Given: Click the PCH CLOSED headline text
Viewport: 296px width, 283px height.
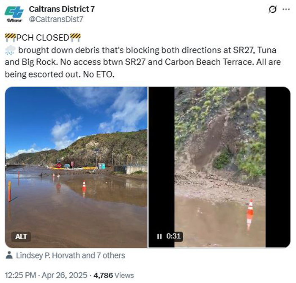Looking at the screenshot, I should (42, 37).
